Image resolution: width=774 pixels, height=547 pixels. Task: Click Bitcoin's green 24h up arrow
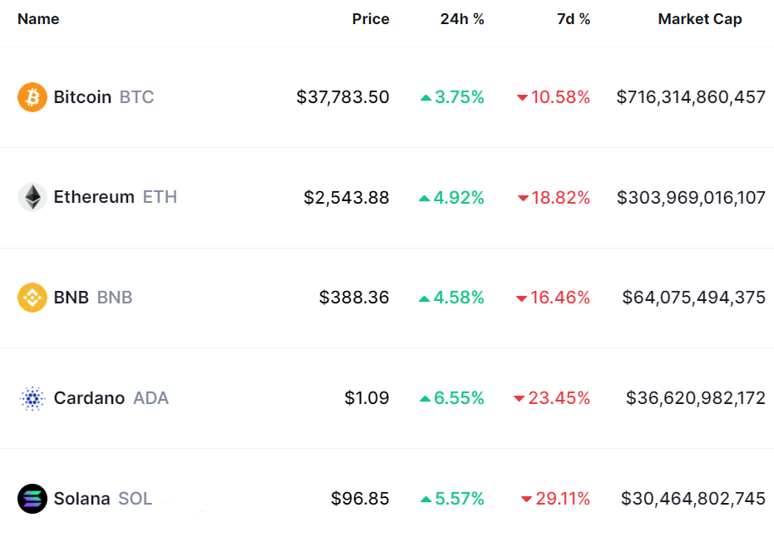[426, 98]
